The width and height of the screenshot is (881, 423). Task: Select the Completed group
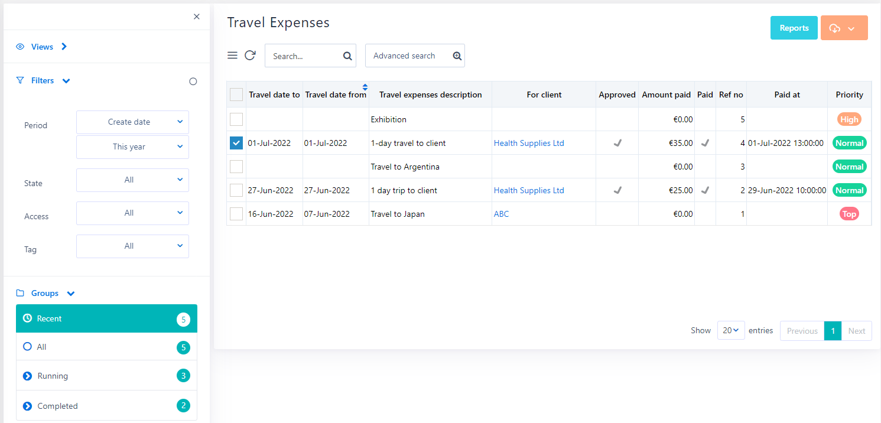(x=57, y=406)
